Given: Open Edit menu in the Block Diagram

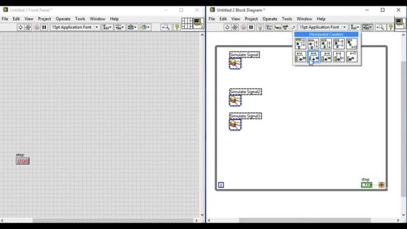Looking at the screenshot, I should (x=223, y=18).
